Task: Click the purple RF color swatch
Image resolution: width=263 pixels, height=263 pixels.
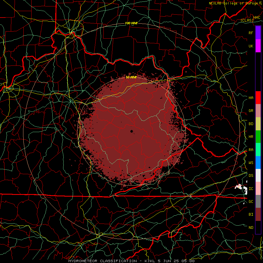Action: (258, 33)
